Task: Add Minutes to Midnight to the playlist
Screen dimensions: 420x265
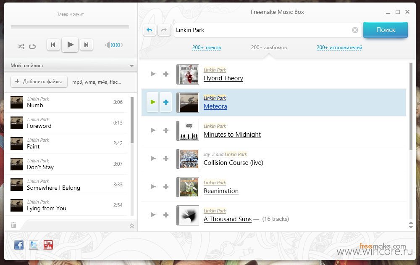Action: click(x=166, y=130)
